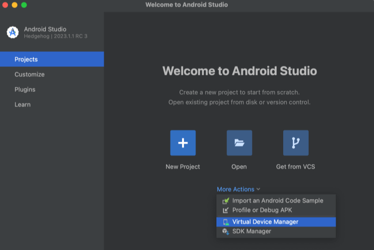Click the SDK Manager icon
This screenshot has height=250, width=374.
225,232
